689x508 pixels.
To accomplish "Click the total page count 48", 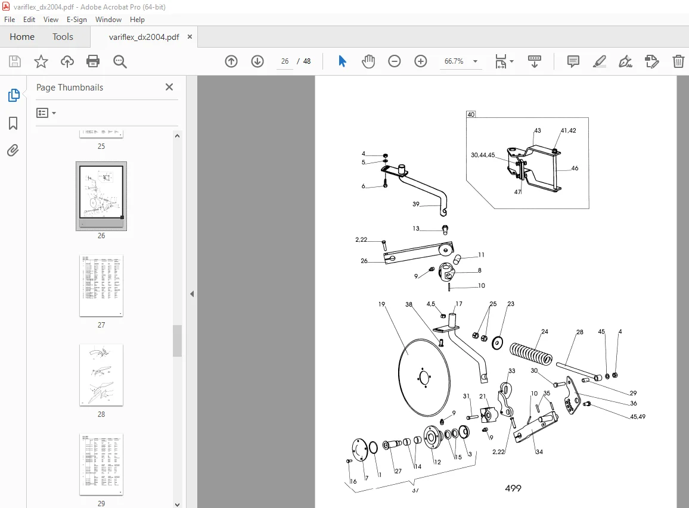I will [x=307, y=61].
